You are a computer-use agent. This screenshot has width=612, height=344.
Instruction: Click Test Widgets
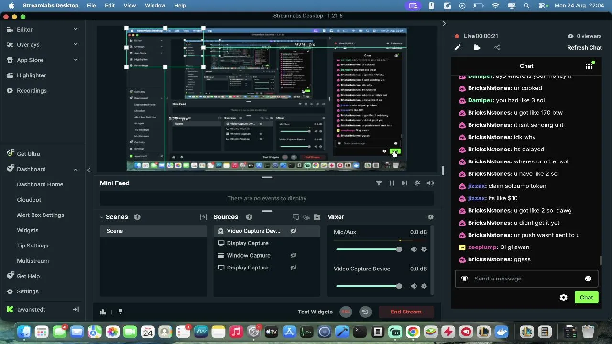click(x=315, y=312)
